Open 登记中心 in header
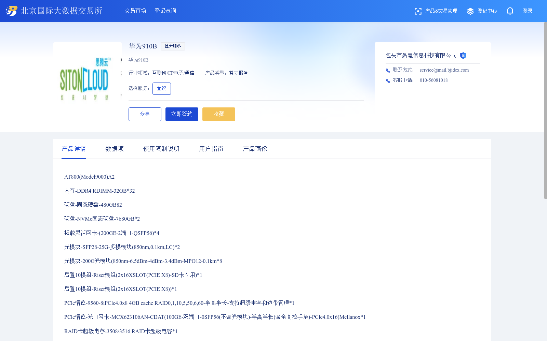Viewport: 547px width, 341px height. [x=487, y=11]
